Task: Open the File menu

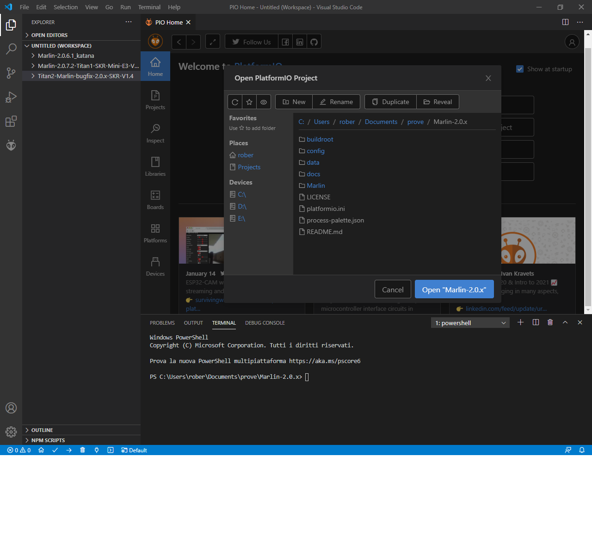Action: [25, 7]
